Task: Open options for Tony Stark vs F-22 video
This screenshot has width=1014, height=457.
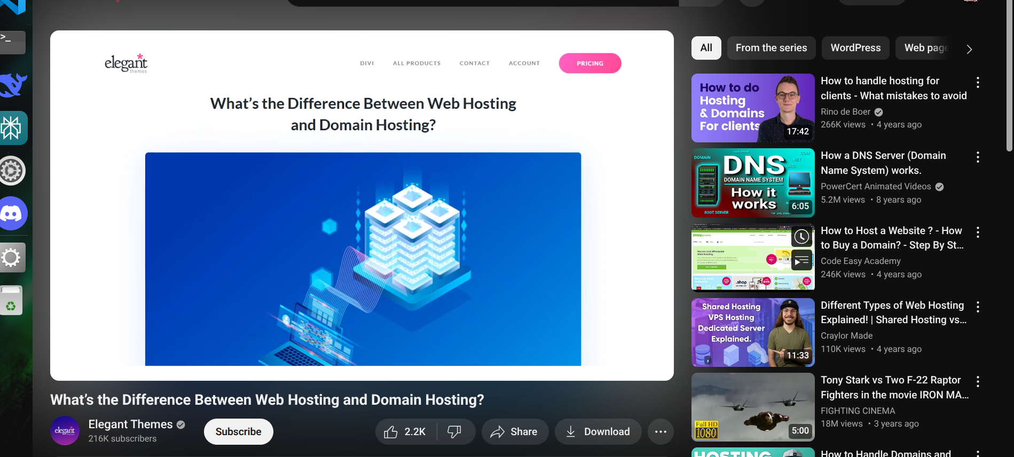Action: 978,381
